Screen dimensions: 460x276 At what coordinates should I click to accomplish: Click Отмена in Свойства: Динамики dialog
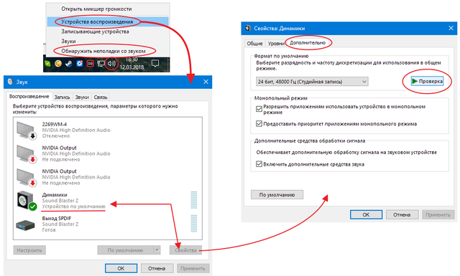[x=402, y=214]
